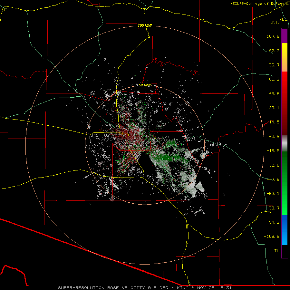Screen dimensions: 290x290
Task: Click the -109.8 velocity scale value
Action: pyautogui.click(x=272, y=237)
